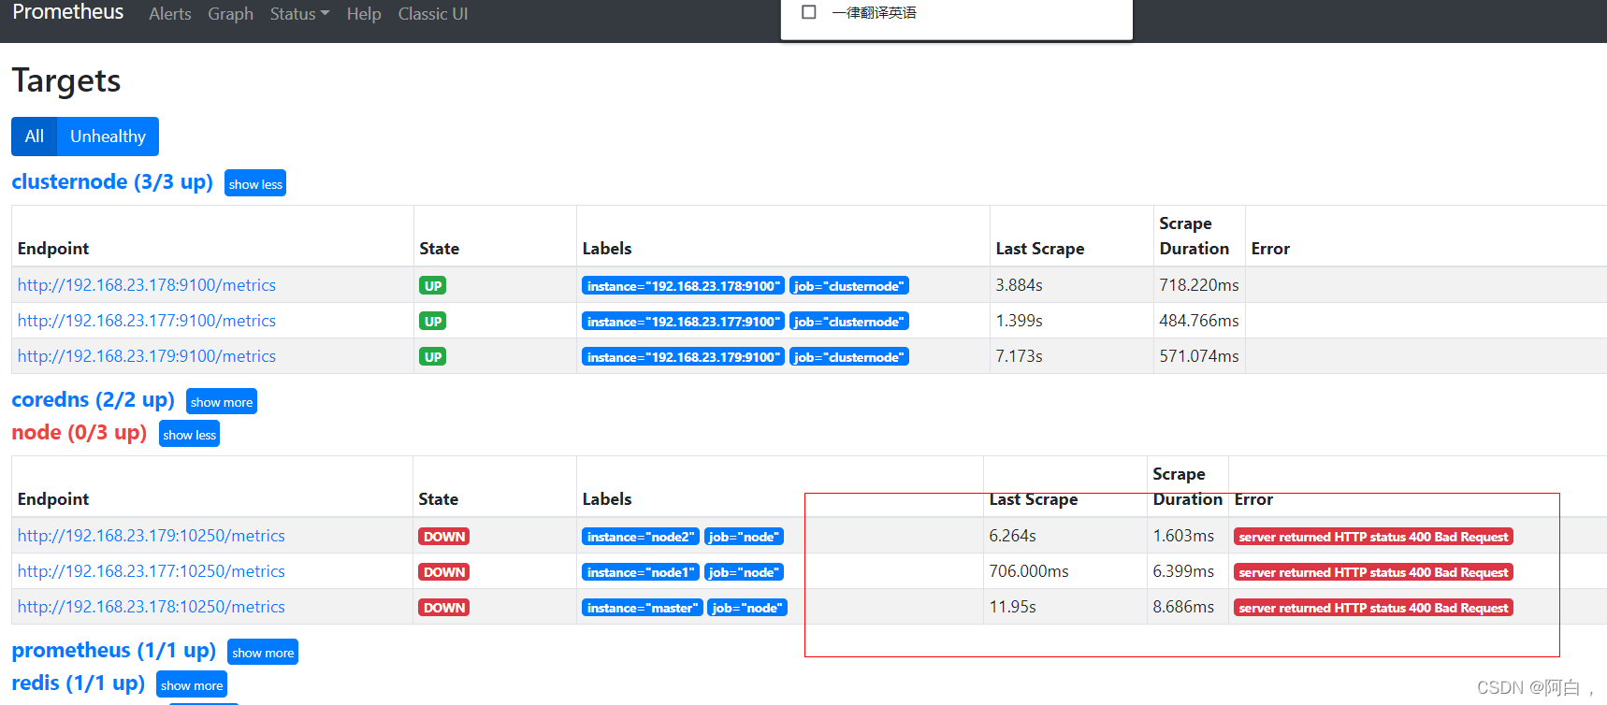Screen dimensions: 1607x705
Task: Collapse node section with show less
Action: pyautogui.click(x=189, y=434)
